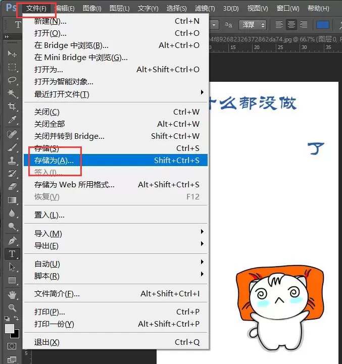The height and width of the screenshot is (364, 342).
Task: Choose 打开为智能对象...
Action: [x=116, y=81]
